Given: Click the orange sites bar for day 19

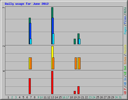Looking at the screenshot, I should click(76, 63).
